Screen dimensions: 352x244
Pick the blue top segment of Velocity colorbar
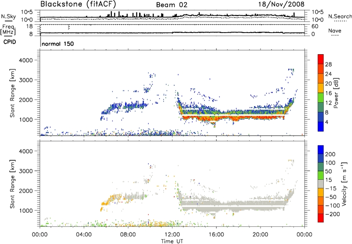(x=321, y=150)
